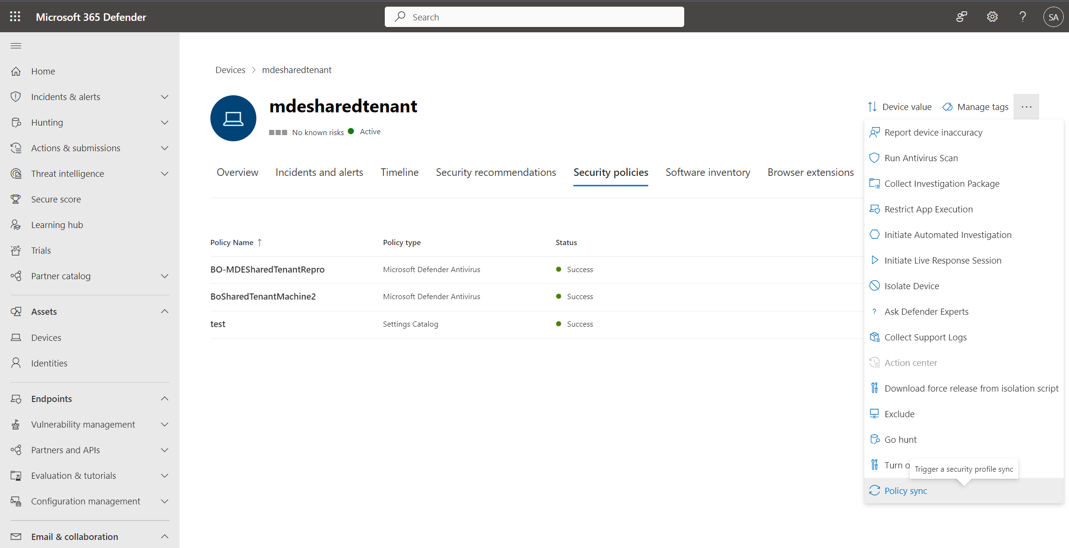Click the Policy sync icon
The height and width of the screenshot is (548, 1069).
[x=875, y=491]
